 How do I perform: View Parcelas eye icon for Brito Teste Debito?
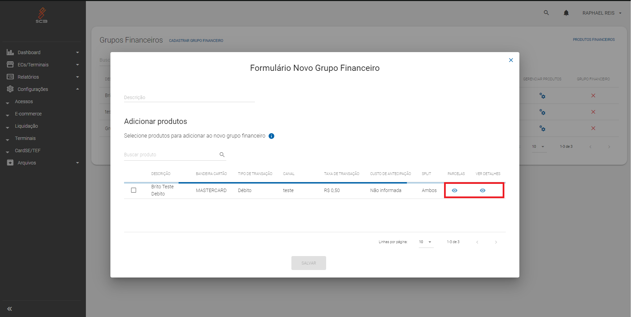454,190
